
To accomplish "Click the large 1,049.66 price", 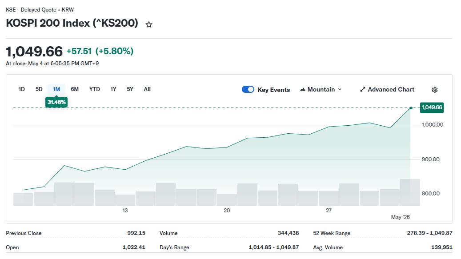I will coord(34,52).
